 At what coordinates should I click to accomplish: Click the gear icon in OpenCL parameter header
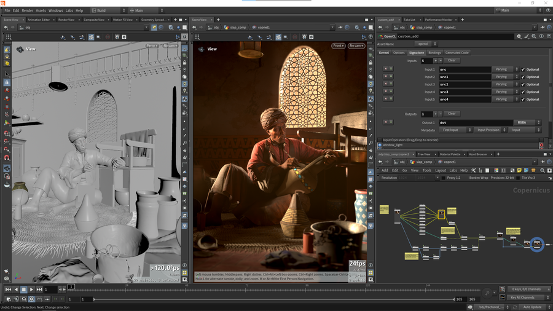pyautogui.click(x=519, y=36)
